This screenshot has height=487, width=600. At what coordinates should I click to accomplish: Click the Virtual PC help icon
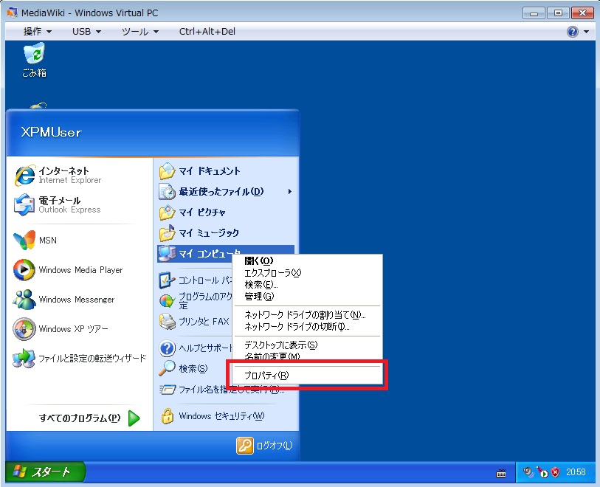point(573,32)
